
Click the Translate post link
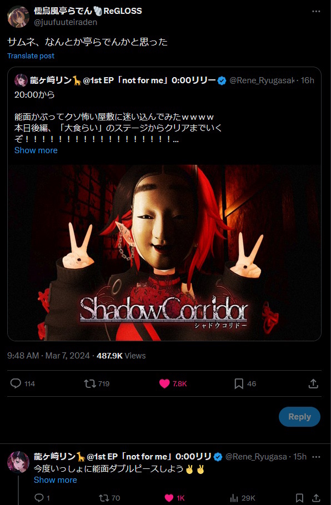[31, 55]
